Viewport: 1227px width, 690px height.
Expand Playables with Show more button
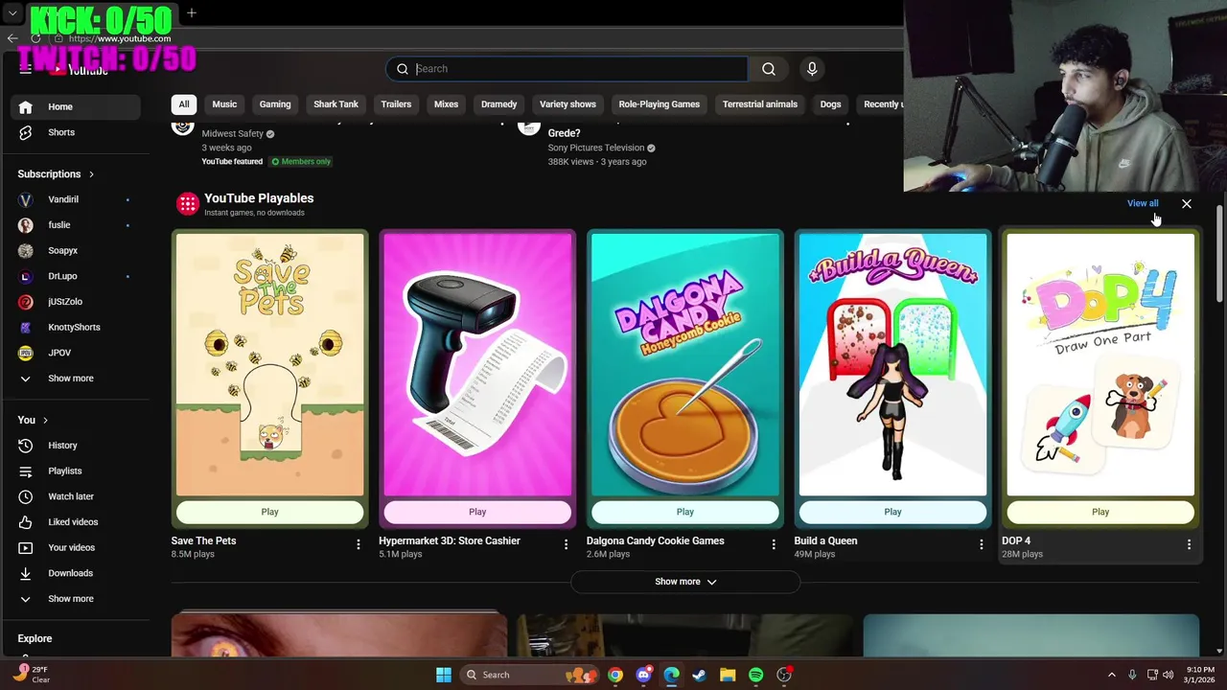[685, 582]
